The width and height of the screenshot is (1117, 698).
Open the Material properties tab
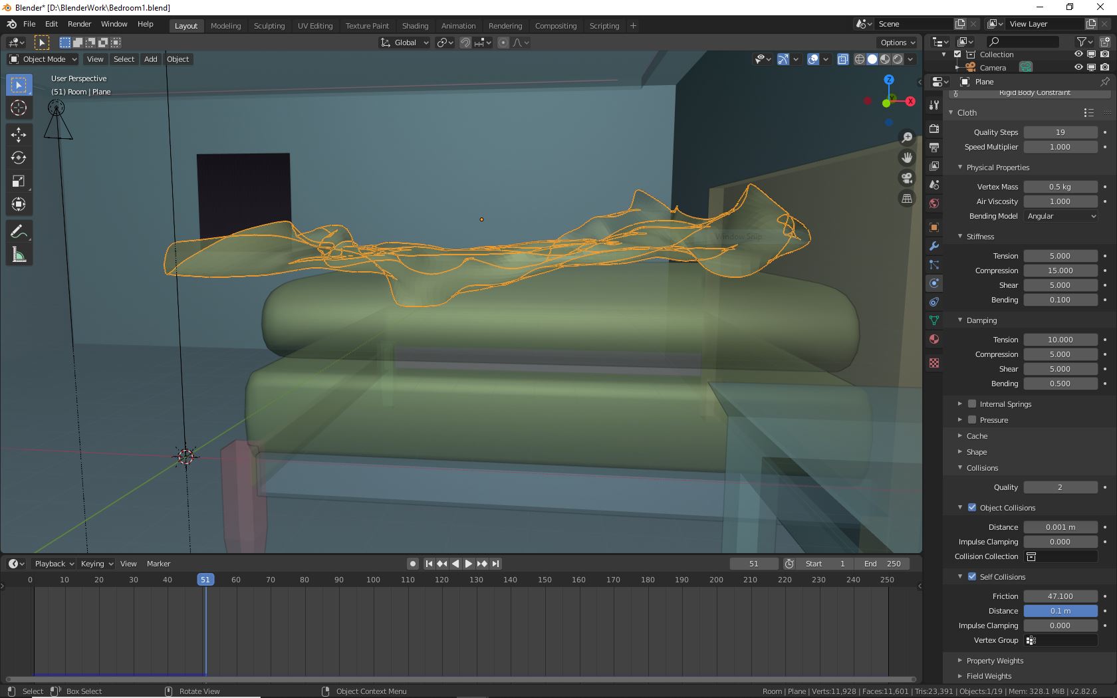(x=934, y=339)
